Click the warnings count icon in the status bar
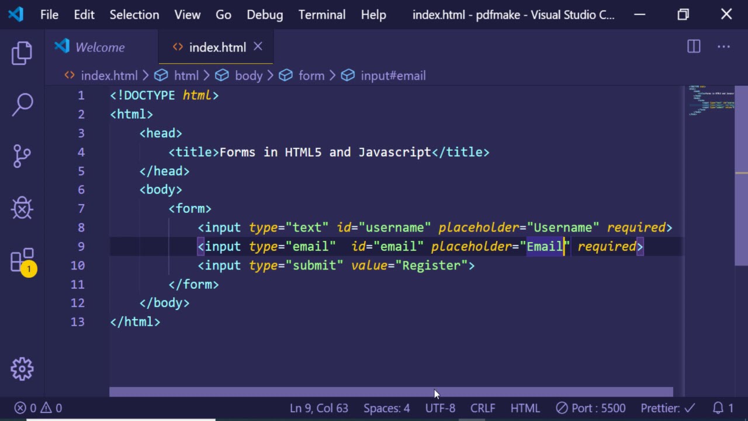The height and width of the screenshot is (421, 748). click(51, 408)
